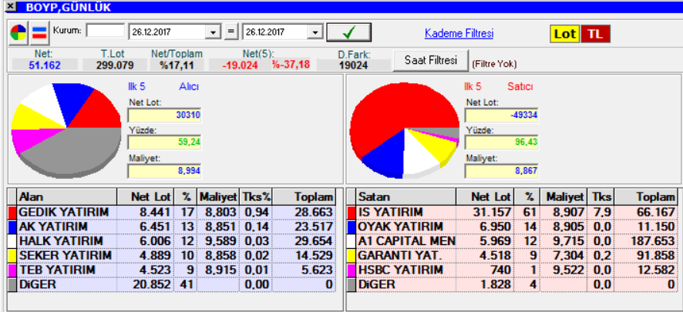Click the sellers Maliyet column header
This screenshot has width=683, height=312.
coord(564,197)
